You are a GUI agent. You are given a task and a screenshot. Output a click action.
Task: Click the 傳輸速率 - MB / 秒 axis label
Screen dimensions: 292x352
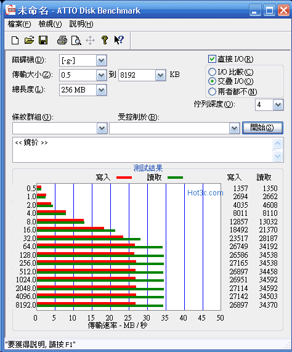coord(118,325)
